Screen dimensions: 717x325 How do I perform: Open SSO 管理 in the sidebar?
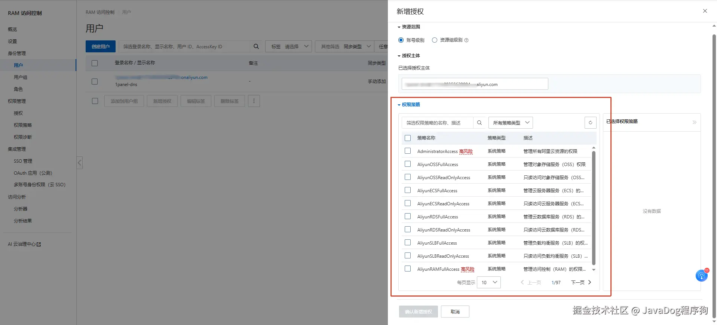(x=23, y=161)
